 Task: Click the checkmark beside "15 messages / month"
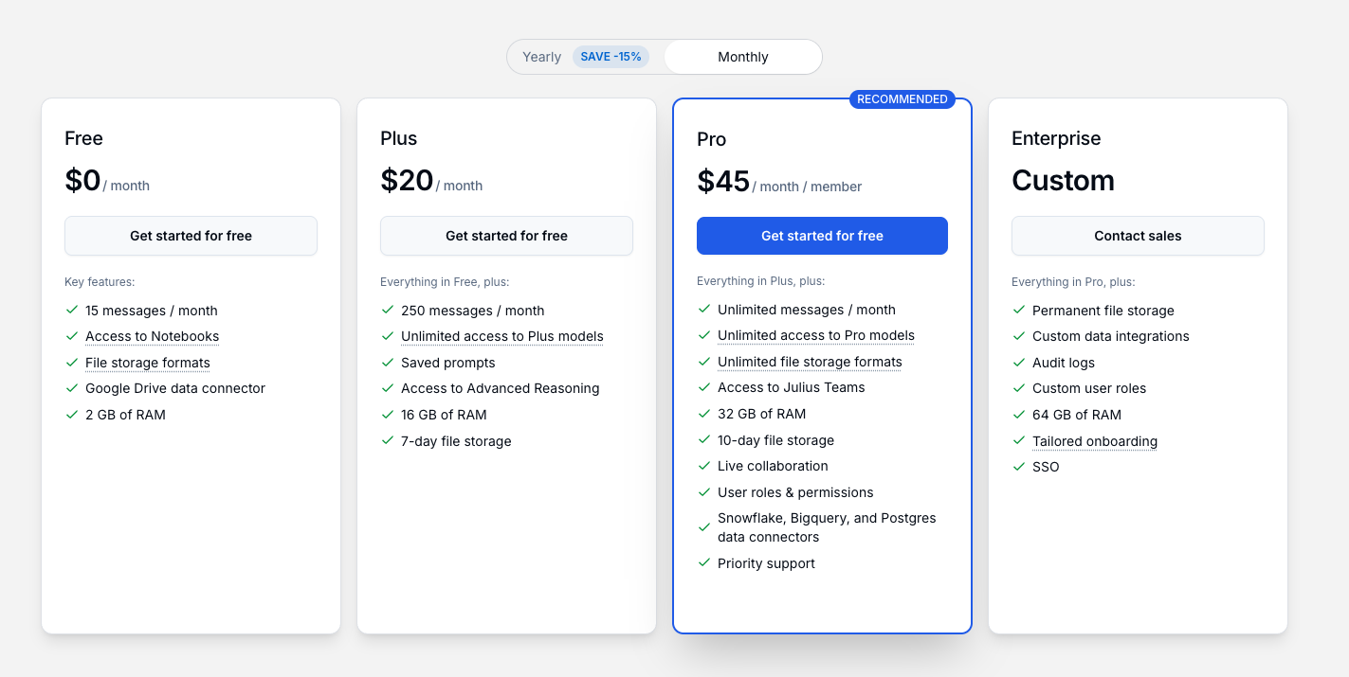72,311
